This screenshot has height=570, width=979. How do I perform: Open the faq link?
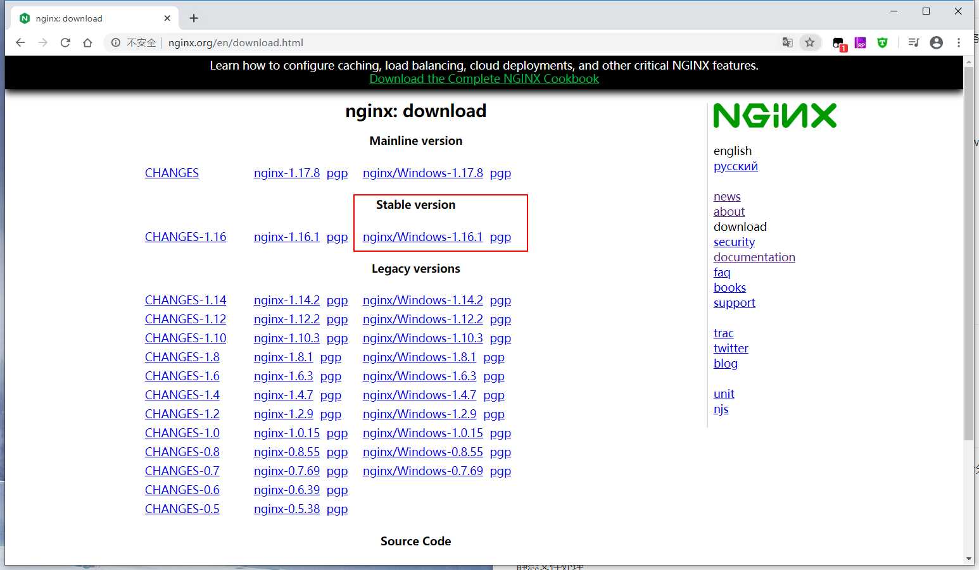722,272
